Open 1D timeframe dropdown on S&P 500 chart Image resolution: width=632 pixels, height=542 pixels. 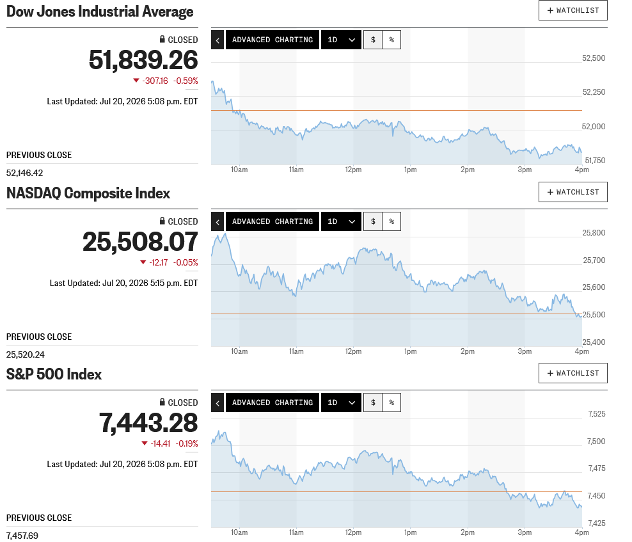point(341,403)
